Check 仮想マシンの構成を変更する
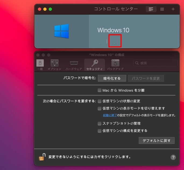The height and width of the screenshot is (170, 184). click(100, 131)
